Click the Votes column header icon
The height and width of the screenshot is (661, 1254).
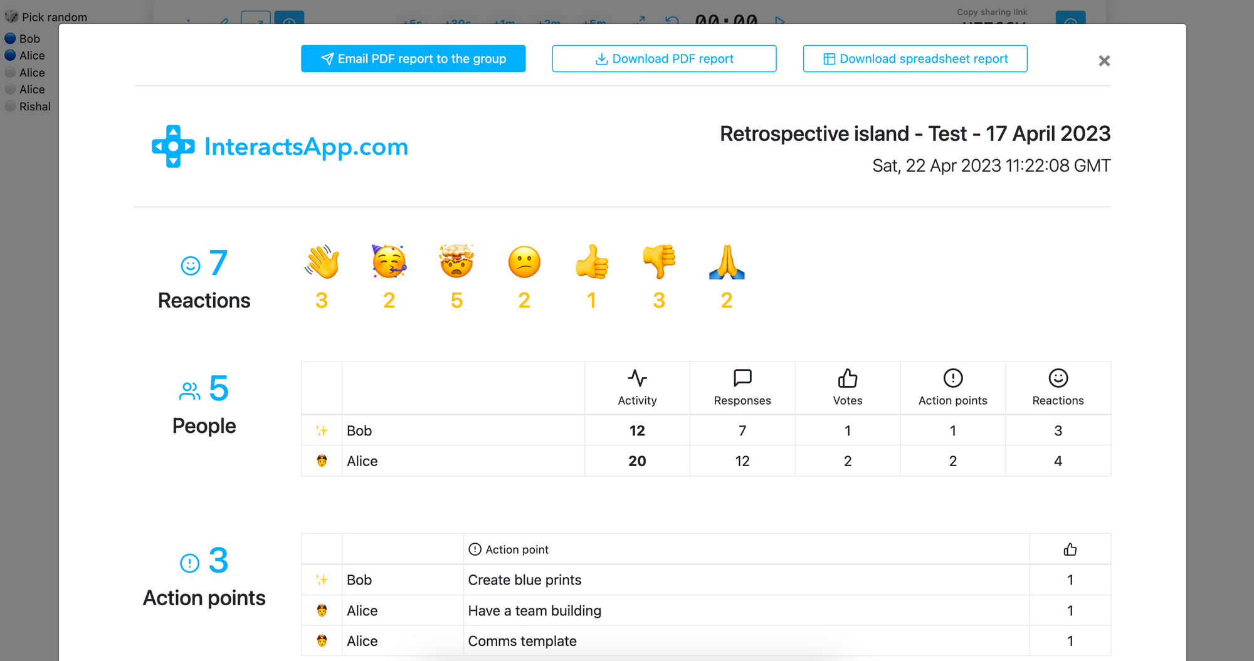coord(848,378)
